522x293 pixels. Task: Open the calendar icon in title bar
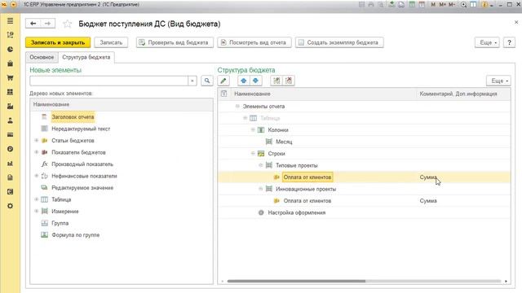(x=422, y=5)
